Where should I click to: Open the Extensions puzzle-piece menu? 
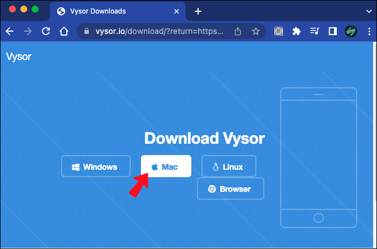tap(296, 31)
